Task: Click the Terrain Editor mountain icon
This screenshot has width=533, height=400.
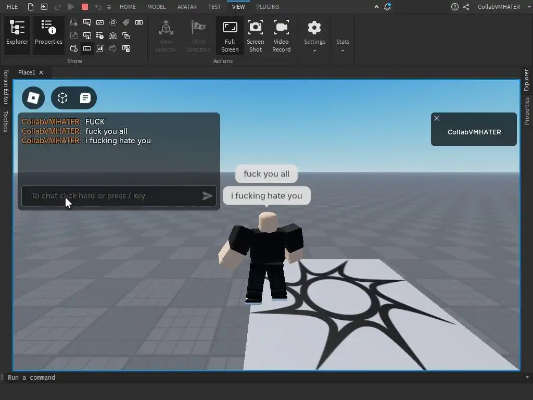Action: [113, 48]
